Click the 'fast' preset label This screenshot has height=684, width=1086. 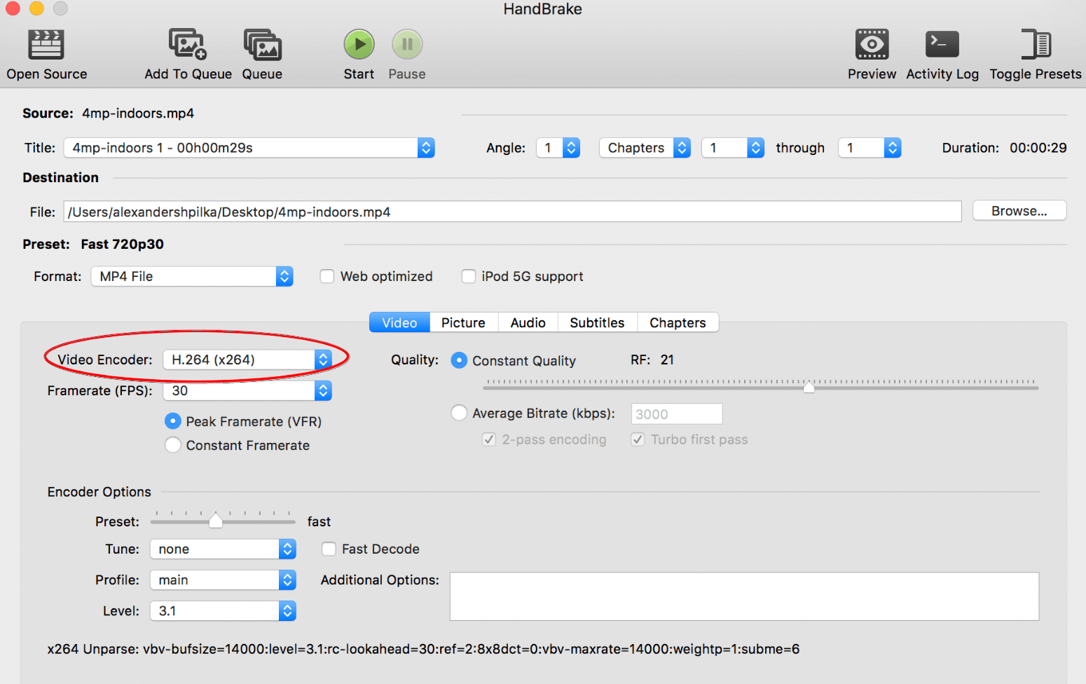click(319, 521)
